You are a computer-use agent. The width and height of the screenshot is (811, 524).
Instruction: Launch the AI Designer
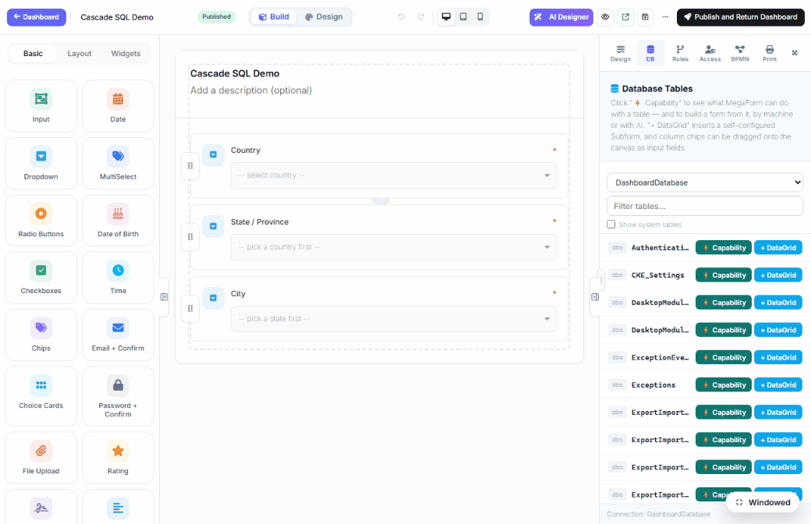coord(561,17)
